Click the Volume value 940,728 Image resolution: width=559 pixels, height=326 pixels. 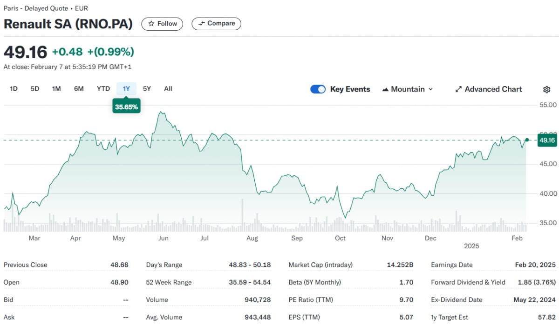(x=258, y=300)
